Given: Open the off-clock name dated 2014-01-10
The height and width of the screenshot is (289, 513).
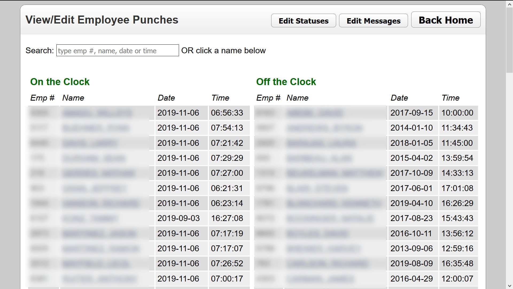Looking at the screenshot, I should pyautogui.click(x=324, y=128).
